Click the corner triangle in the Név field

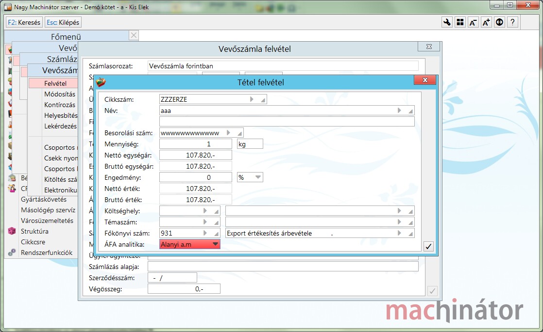pos(411,111)
